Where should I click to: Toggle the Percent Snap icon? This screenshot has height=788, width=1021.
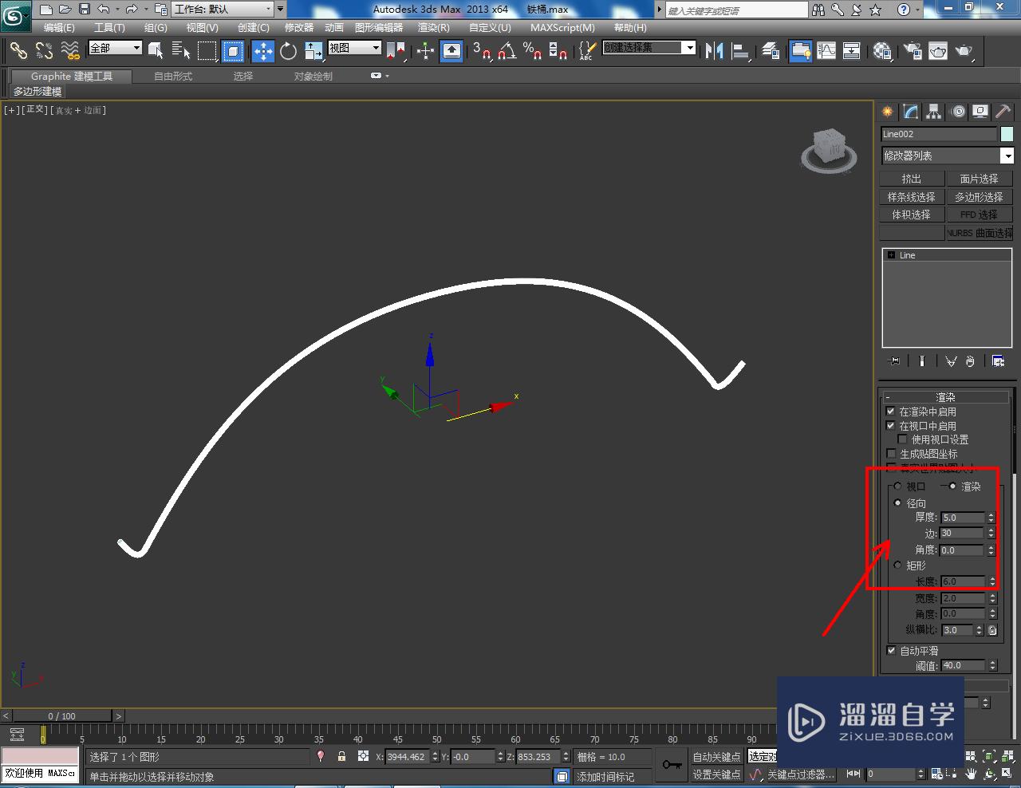pyautogui.click(x=533, y=51)
